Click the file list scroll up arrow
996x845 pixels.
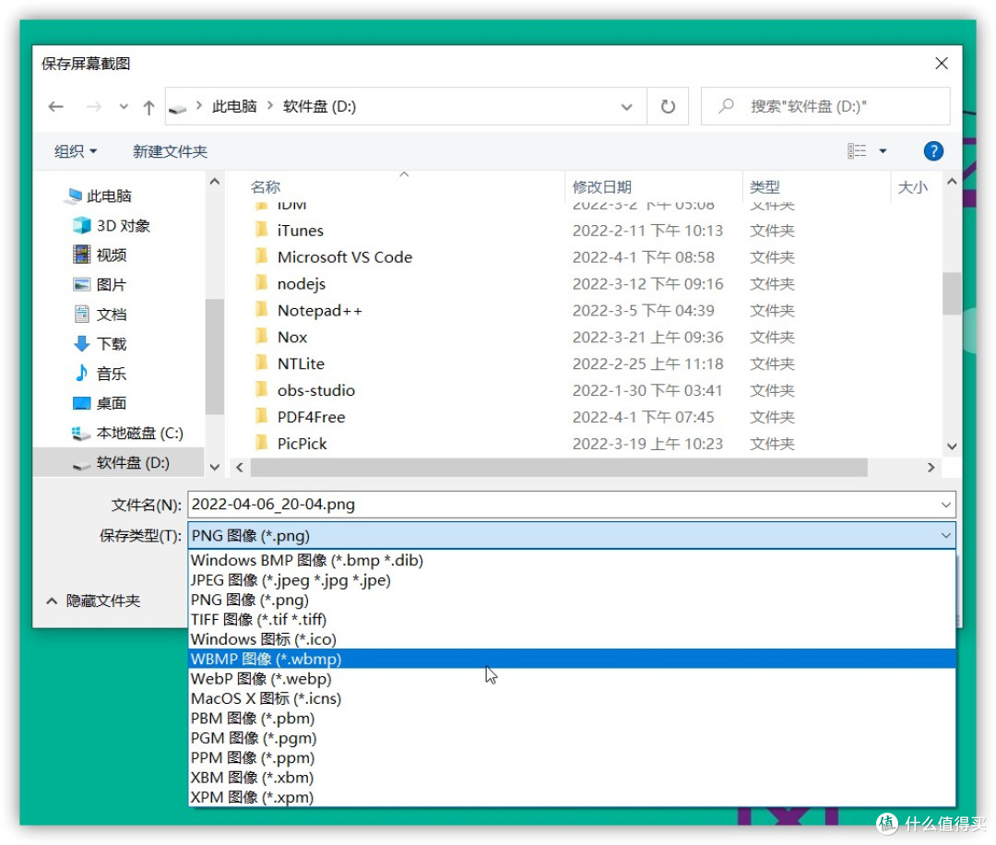click(951, 182)
